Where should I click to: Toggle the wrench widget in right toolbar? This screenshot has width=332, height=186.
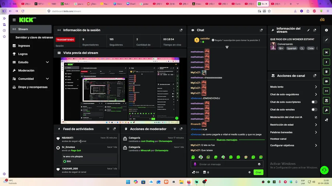pos(327,110)
